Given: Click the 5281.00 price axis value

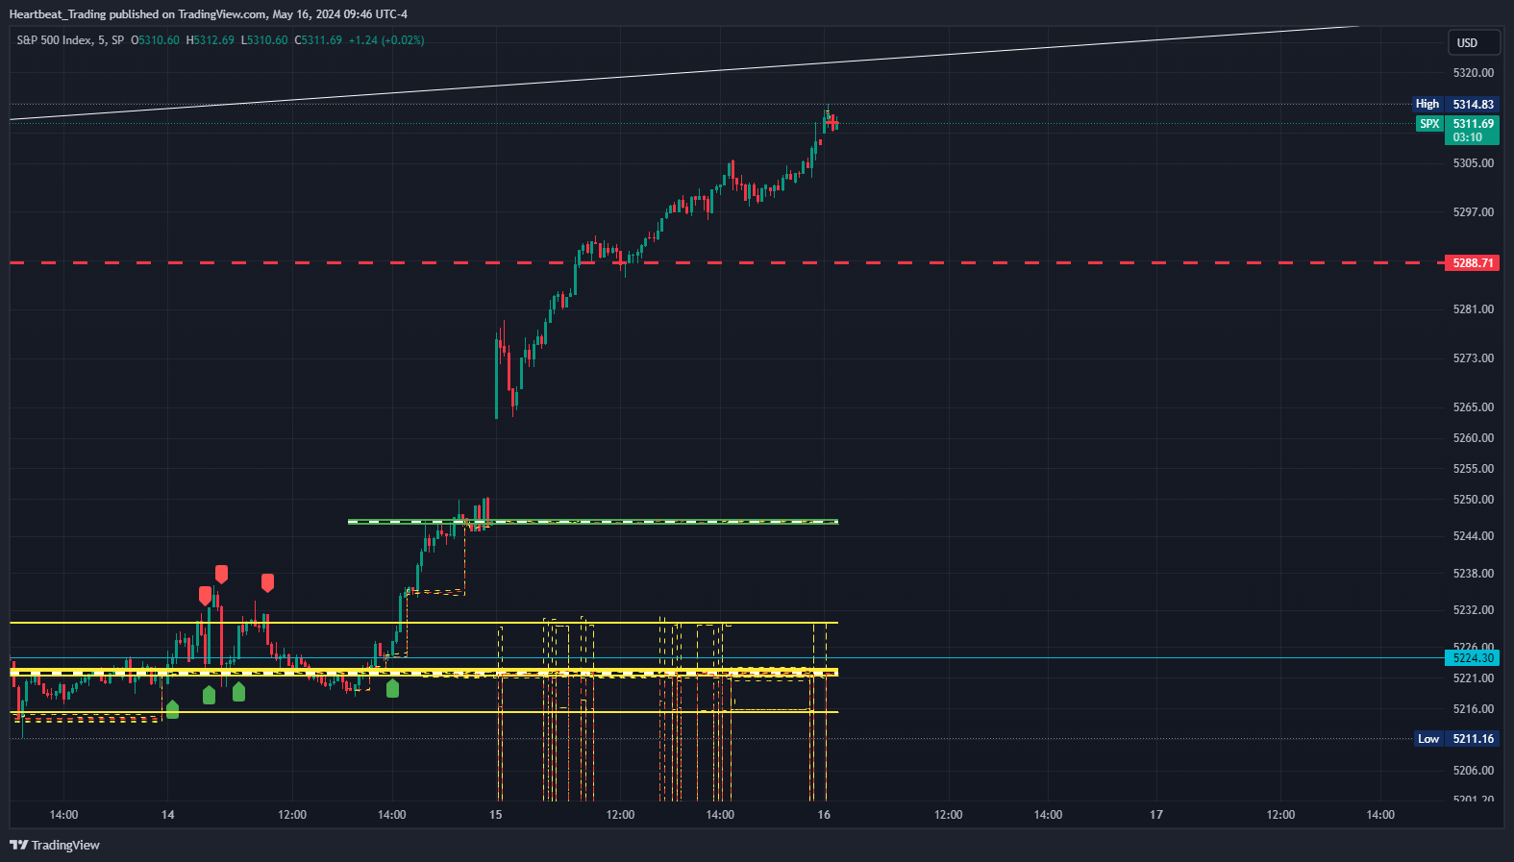Looking at the screenshot, I should tap(1473, 309).
